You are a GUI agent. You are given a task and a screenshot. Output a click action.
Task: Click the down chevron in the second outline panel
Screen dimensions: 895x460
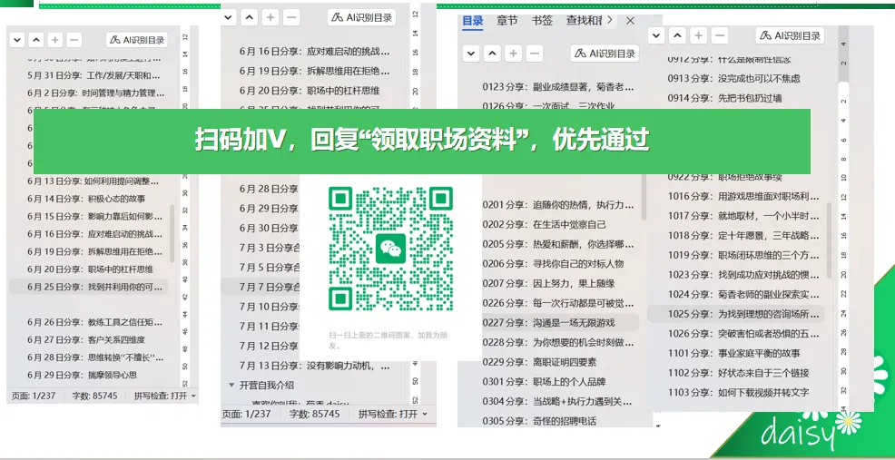229,17
